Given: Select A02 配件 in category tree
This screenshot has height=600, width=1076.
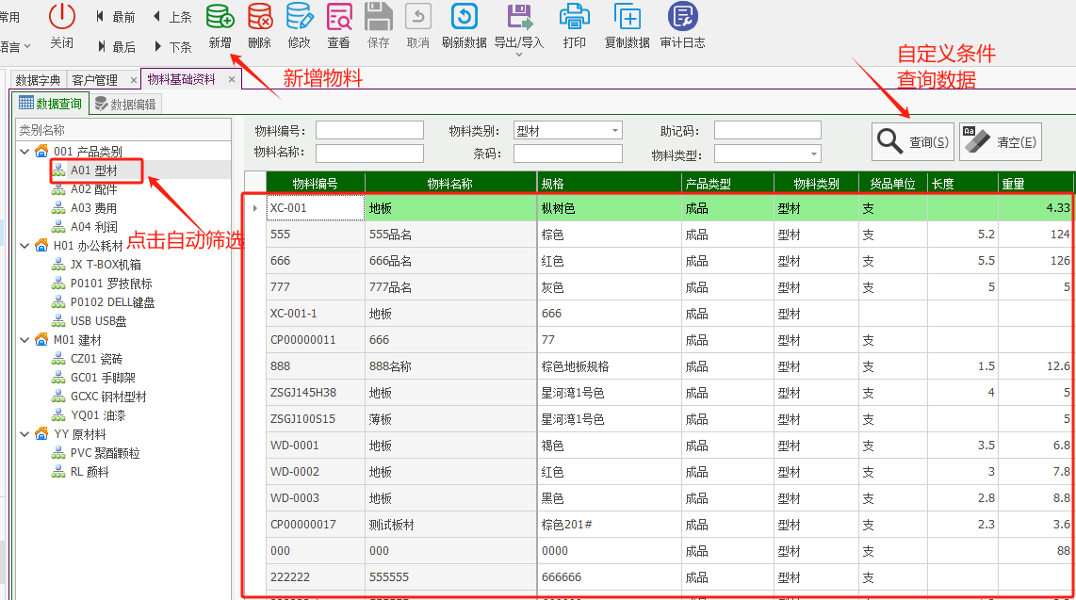Looking at the screenshot, I should tap(93, 189).
